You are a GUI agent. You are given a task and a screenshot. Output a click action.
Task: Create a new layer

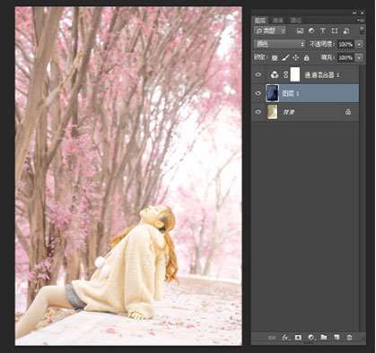[337, 338]
